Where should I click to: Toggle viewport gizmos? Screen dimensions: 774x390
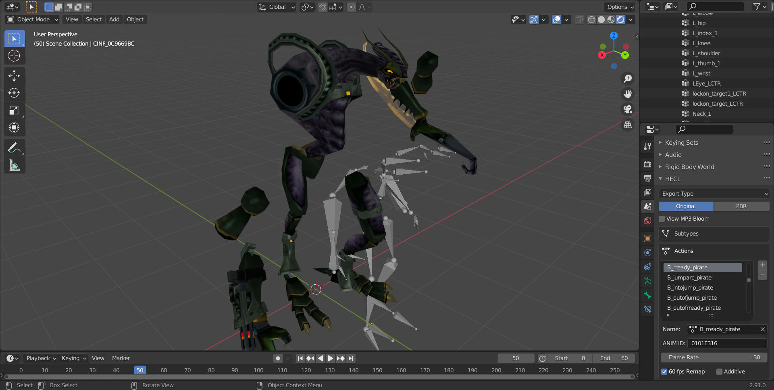pos(534,19)
